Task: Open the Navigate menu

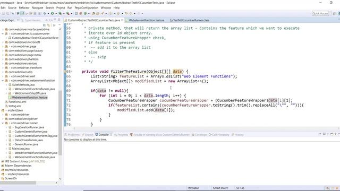Action: pos(38,7)
